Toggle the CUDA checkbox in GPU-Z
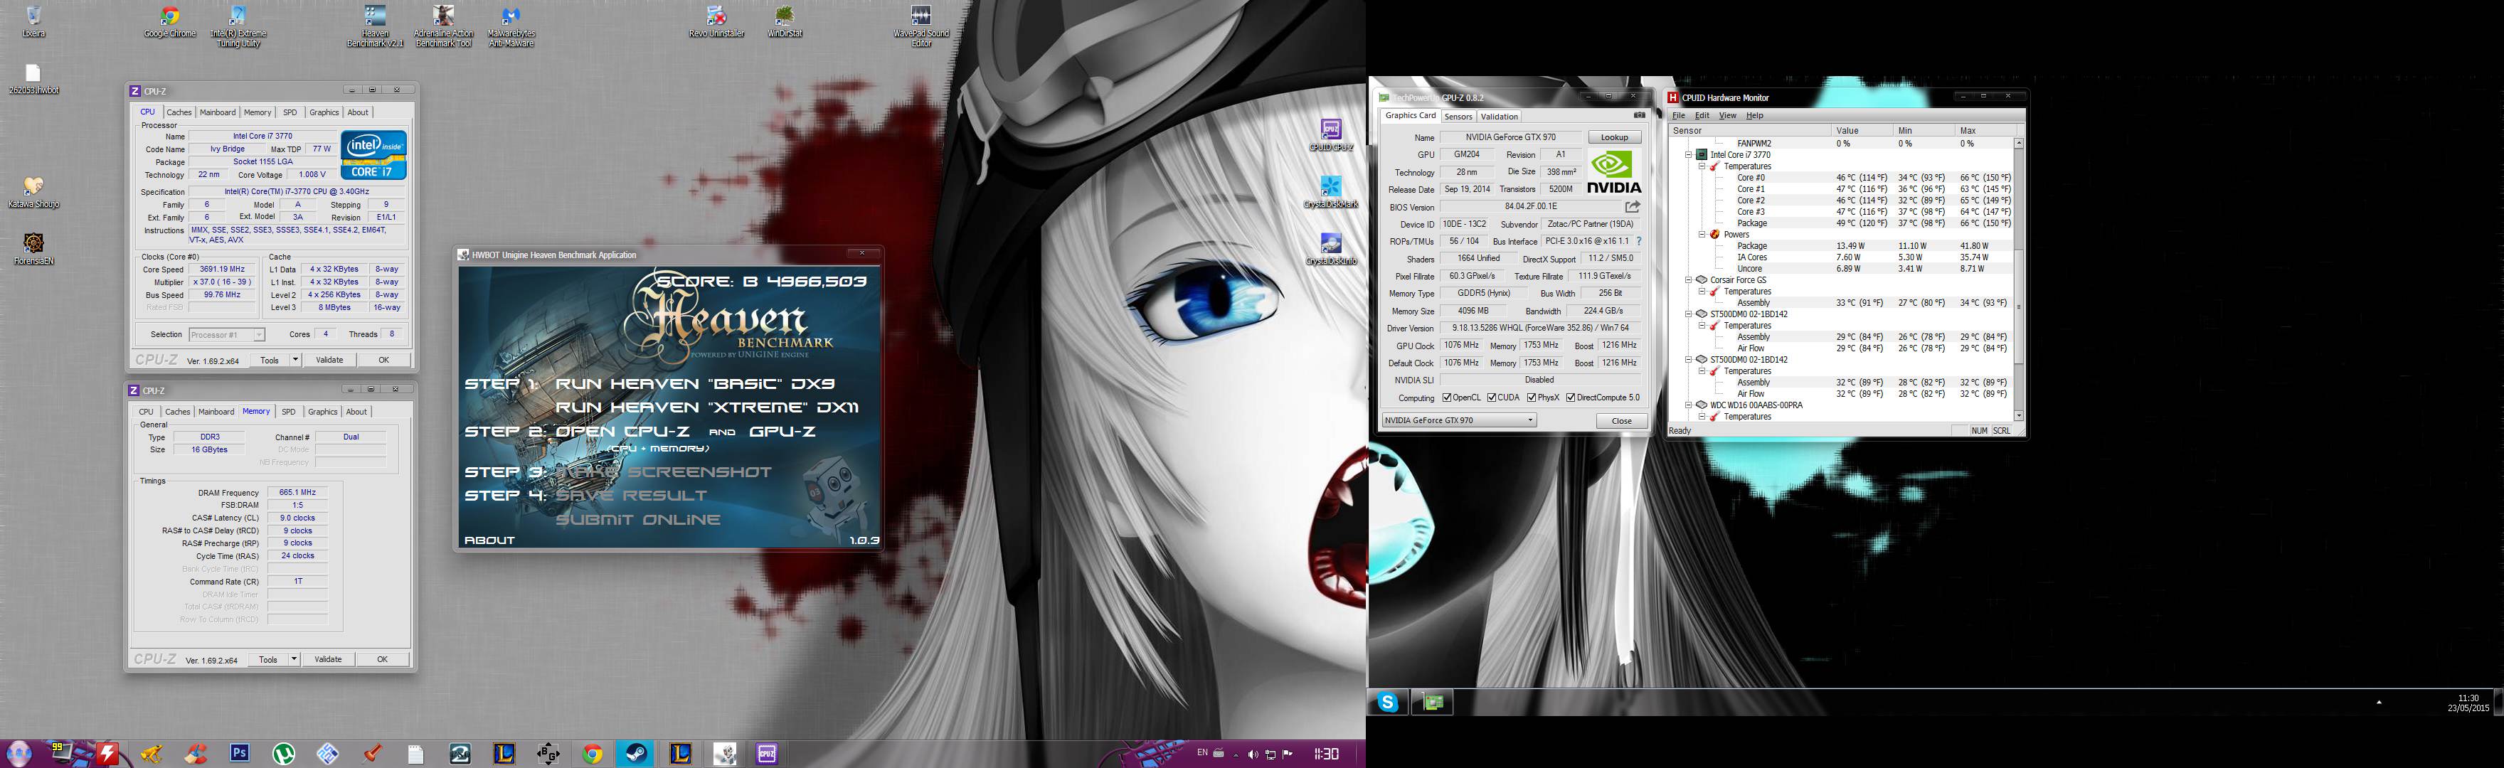 click(x=1491, y=398)
